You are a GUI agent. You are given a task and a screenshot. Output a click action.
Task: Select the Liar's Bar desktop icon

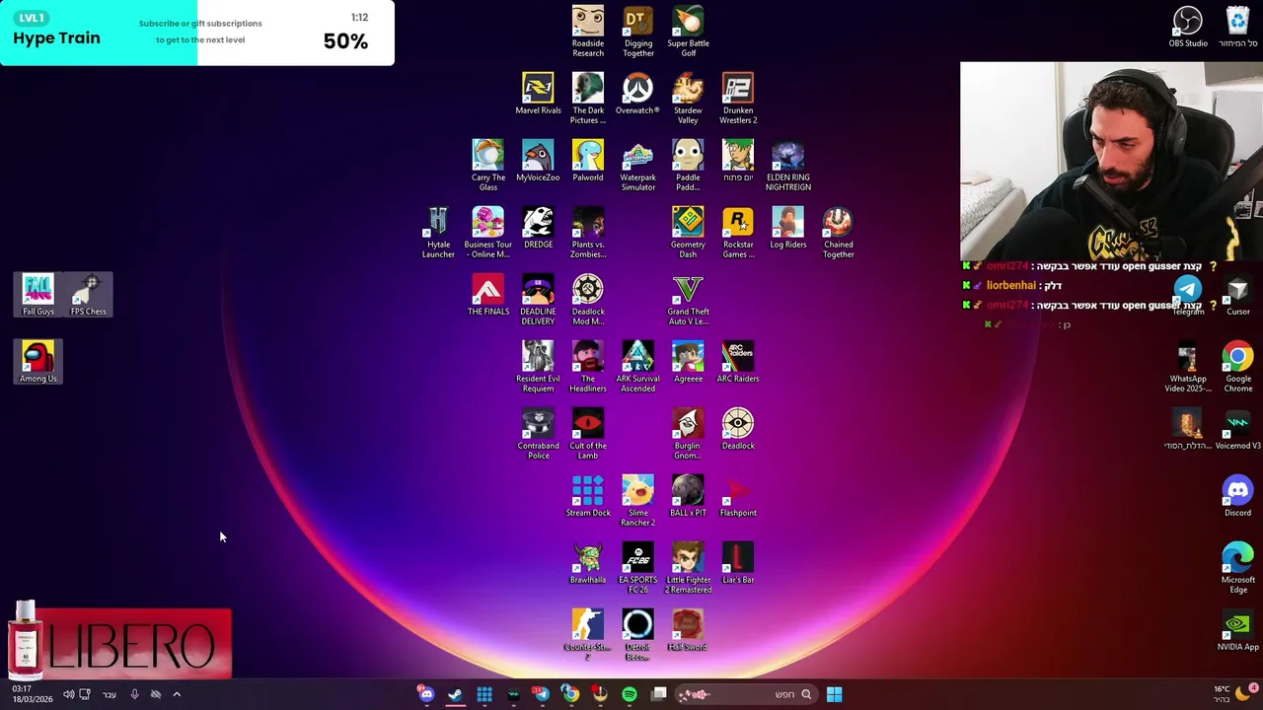(x=738, y=563)
